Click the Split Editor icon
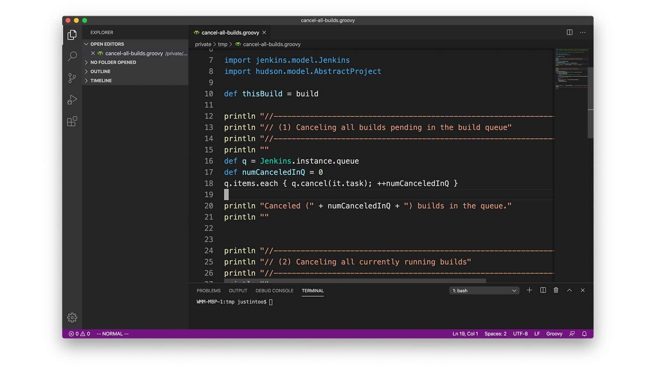This screenshot has height=369, width=656. click(569, 32)
